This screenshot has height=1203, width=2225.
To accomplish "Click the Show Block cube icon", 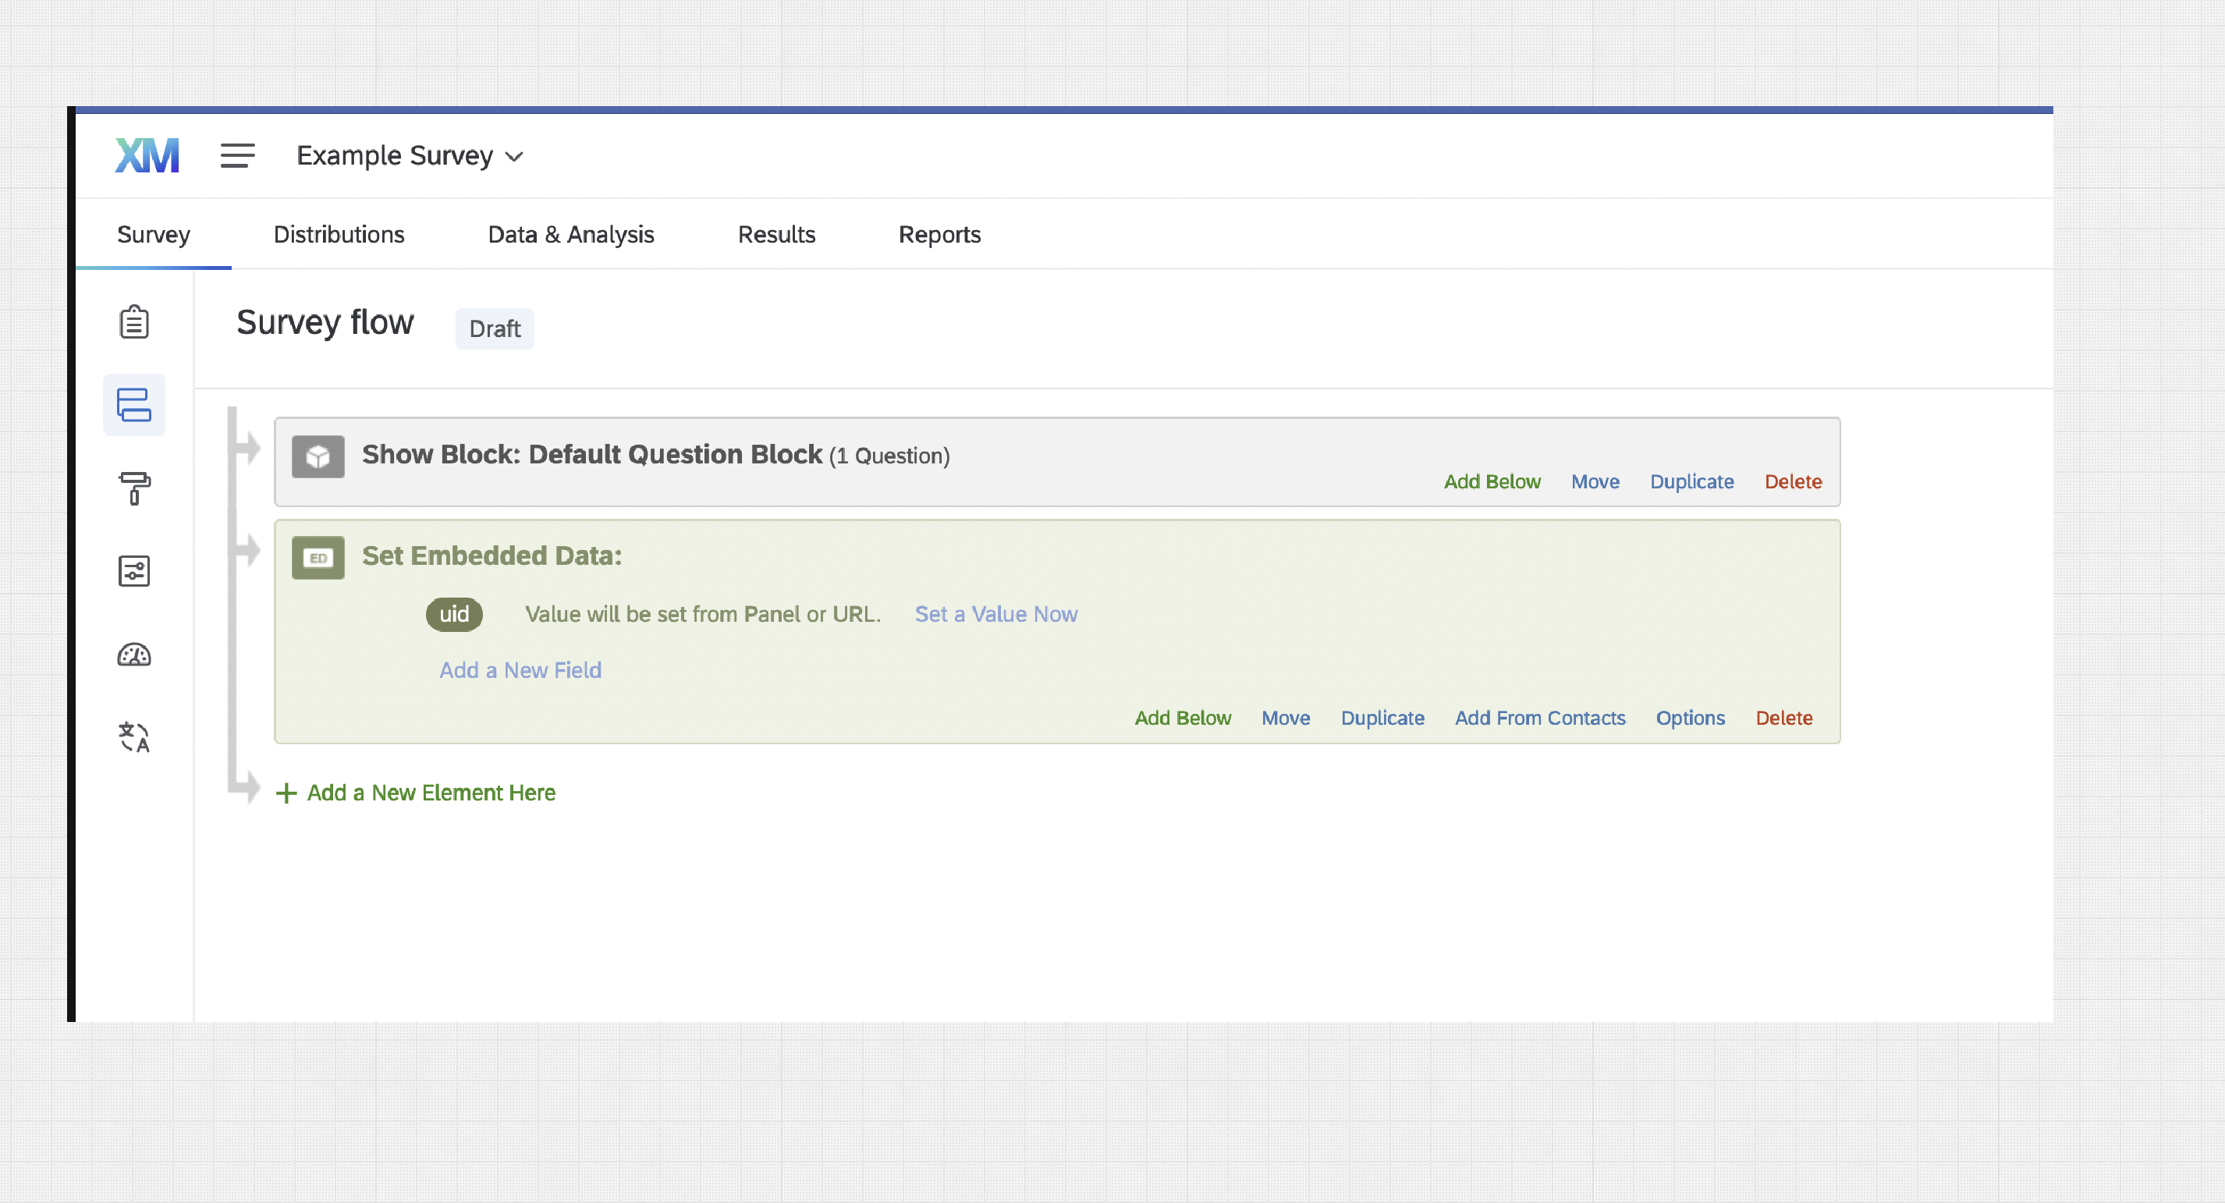I will (x=318, y=456).
